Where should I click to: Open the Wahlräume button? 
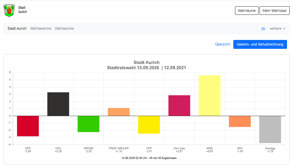[247, 11]
